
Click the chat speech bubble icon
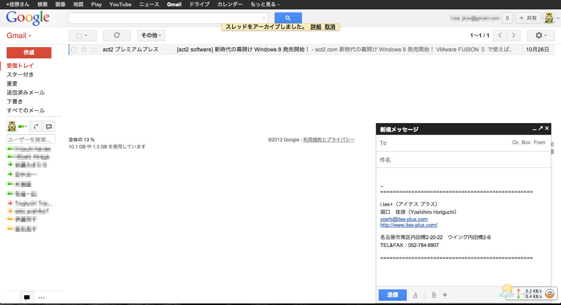49,127
